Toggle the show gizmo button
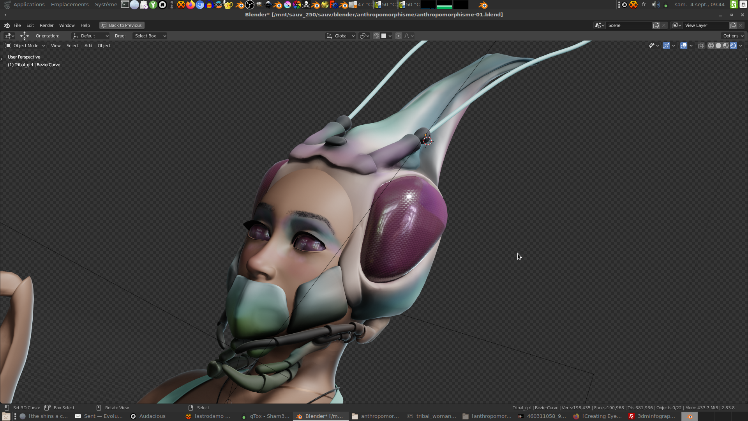Image resolution: width=748 pixels, height=421 pixels. click(666, 46)
